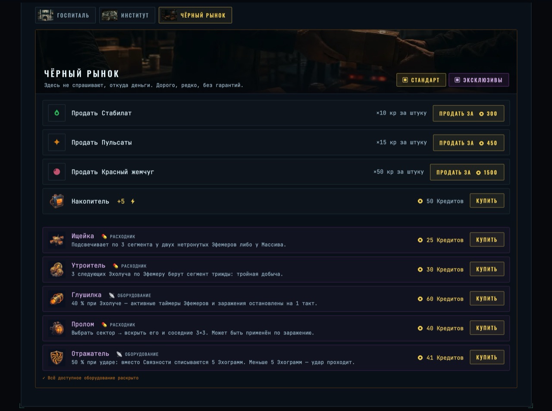Click the pill icon beside Ищейка's Расходник tag
552x411 pixels.
coord(104,236)
